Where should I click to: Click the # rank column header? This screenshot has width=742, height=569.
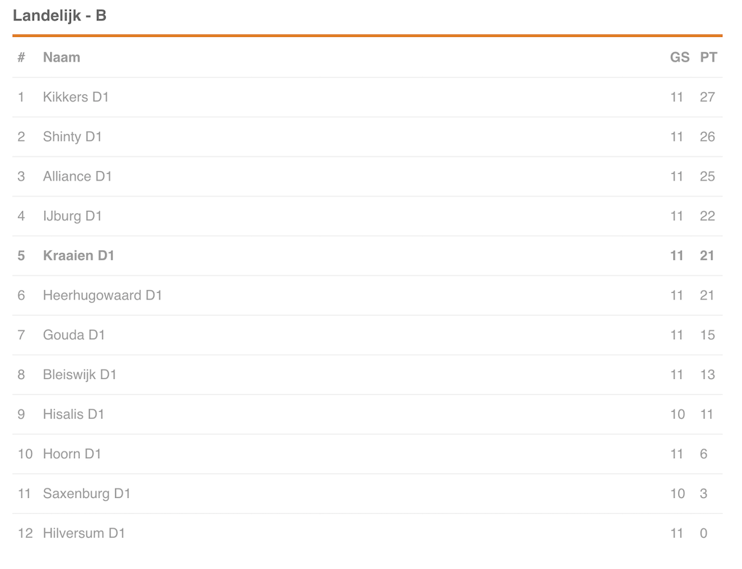(21, 57)
